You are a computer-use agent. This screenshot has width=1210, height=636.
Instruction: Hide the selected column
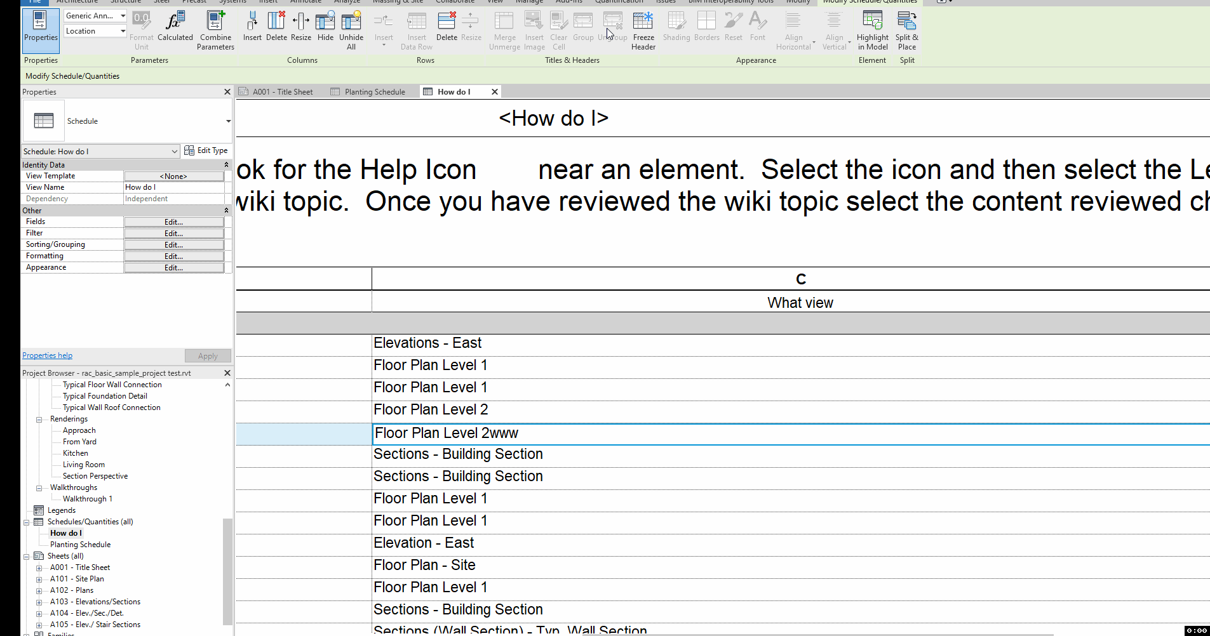pyautogui.click(x=325, y=27)
